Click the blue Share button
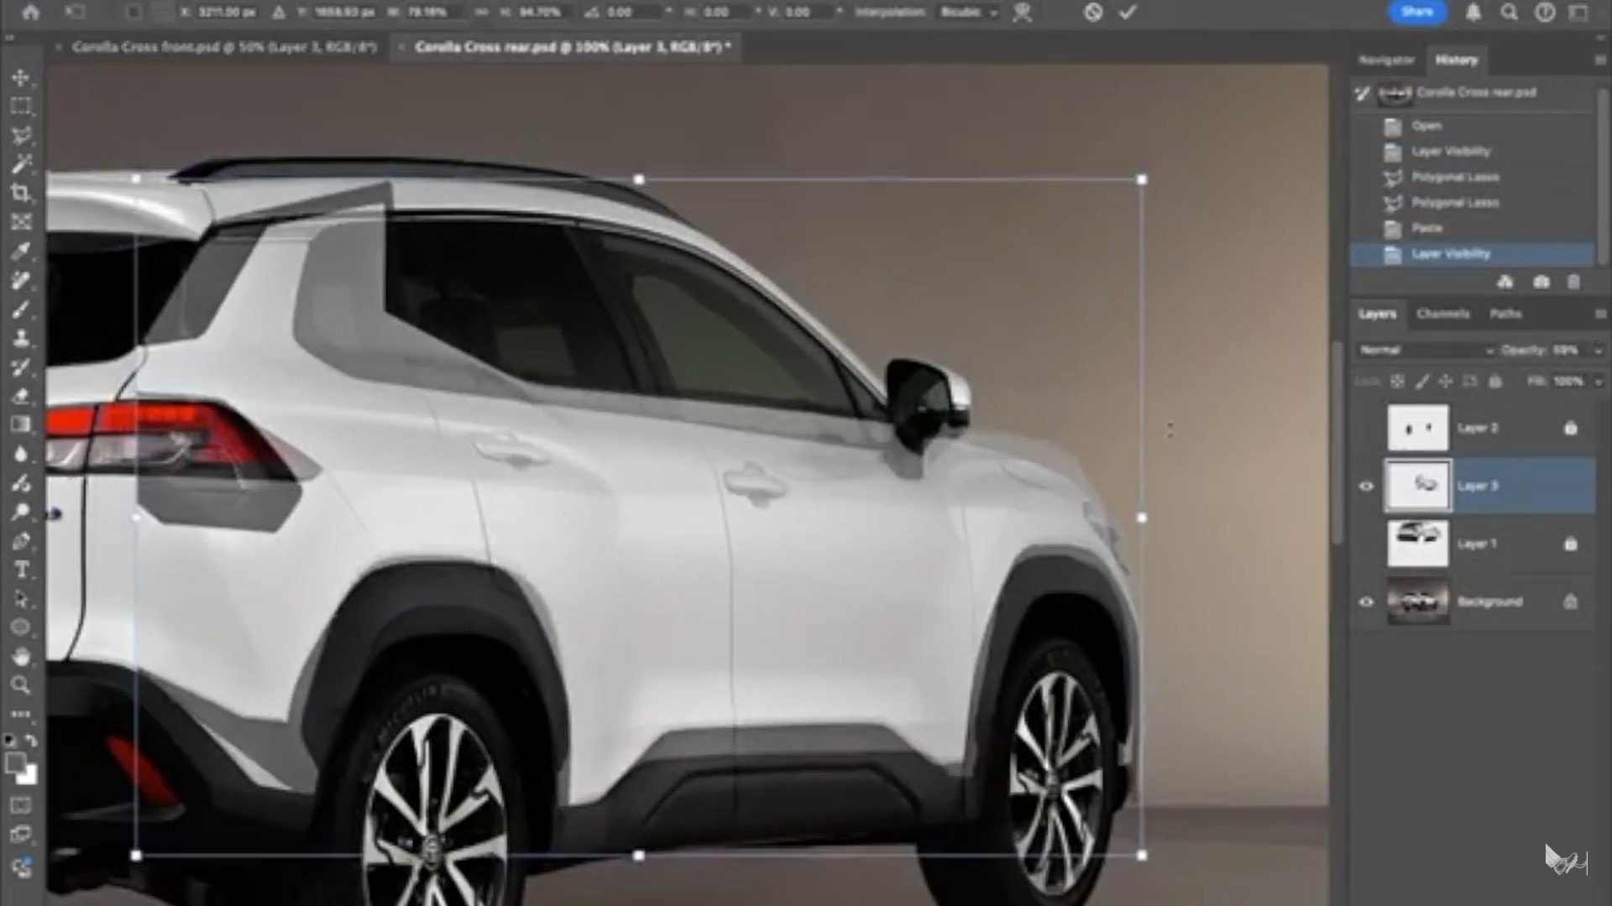 [x=1416, y=12]
